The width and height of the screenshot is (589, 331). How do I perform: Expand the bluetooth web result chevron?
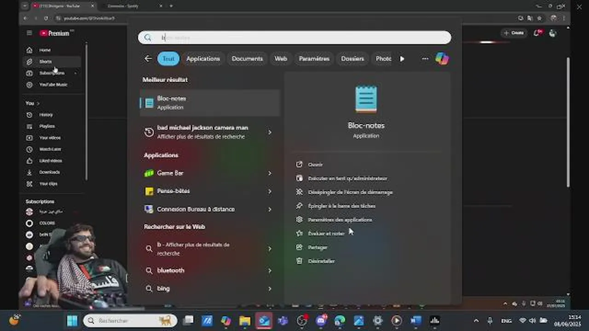tap(270, 271)
